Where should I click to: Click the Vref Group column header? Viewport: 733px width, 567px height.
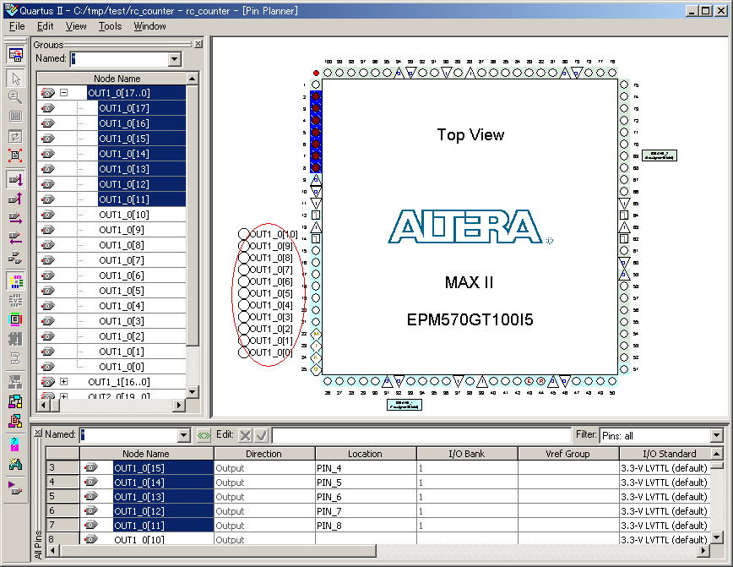(x=568, y=453)
